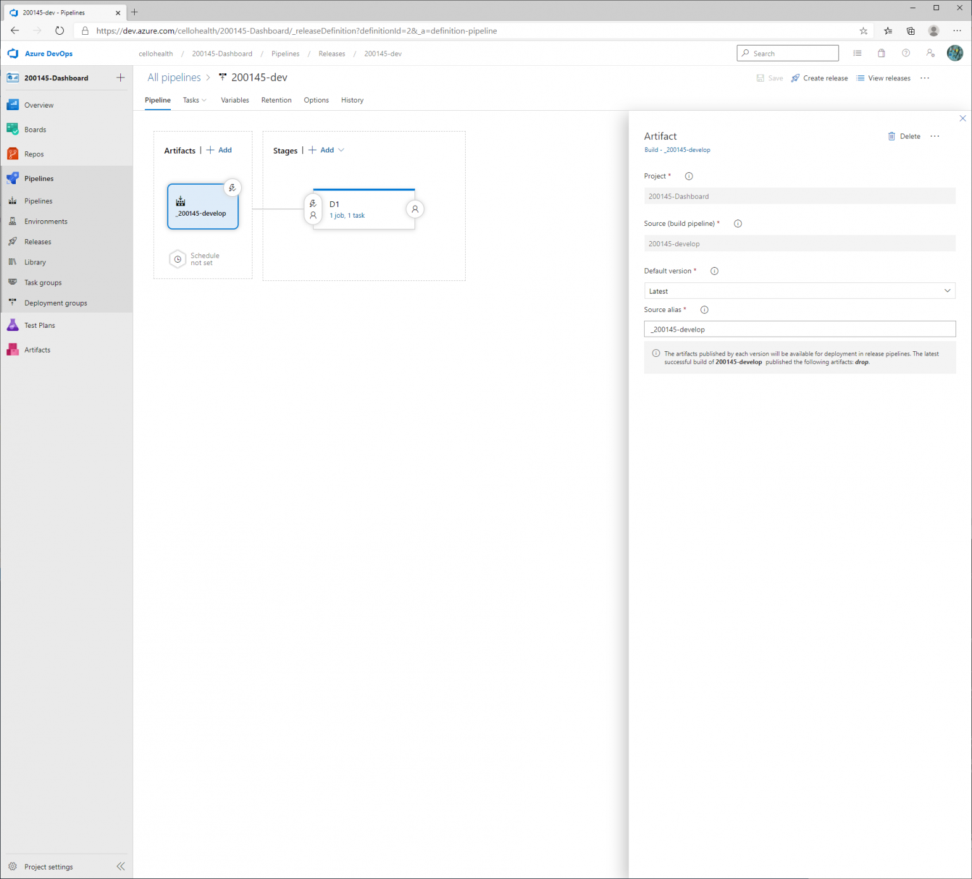Image resolution: width=972 pixels, height=879 pixels.
Task: Open Environments from the sidebar
Action: [x=45, y=221]
